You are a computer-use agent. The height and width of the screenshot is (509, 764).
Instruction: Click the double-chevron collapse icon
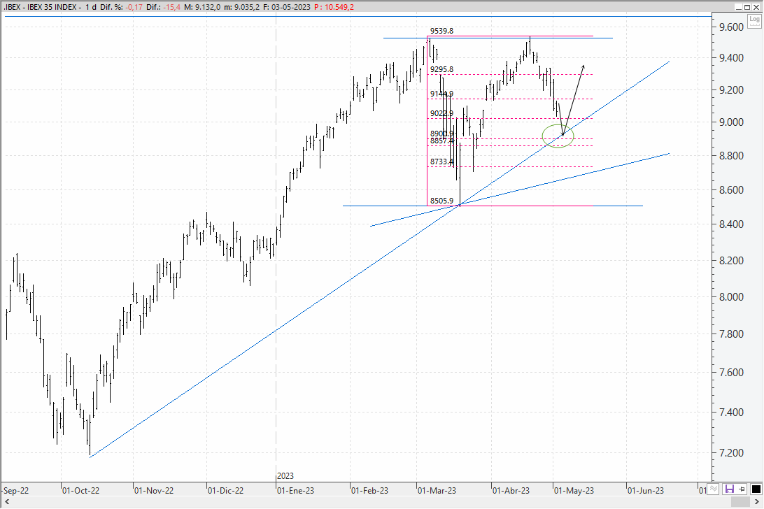point(714,489)
